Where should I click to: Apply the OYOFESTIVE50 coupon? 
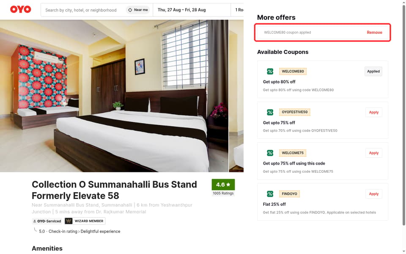point(373,112)
